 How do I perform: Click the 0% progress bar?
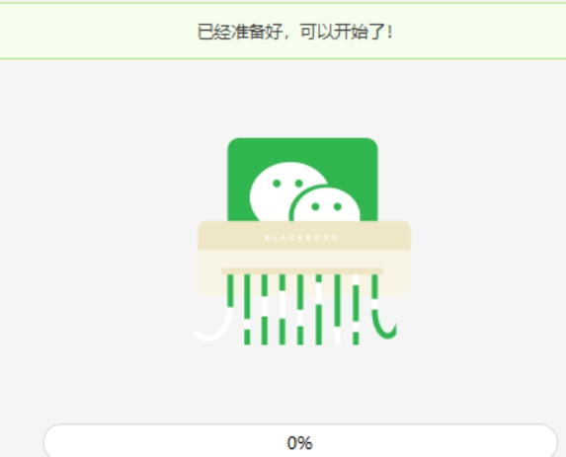300,441
